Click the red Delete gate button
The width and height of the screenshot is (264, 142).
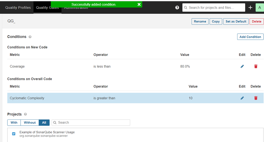pos(257,21)
